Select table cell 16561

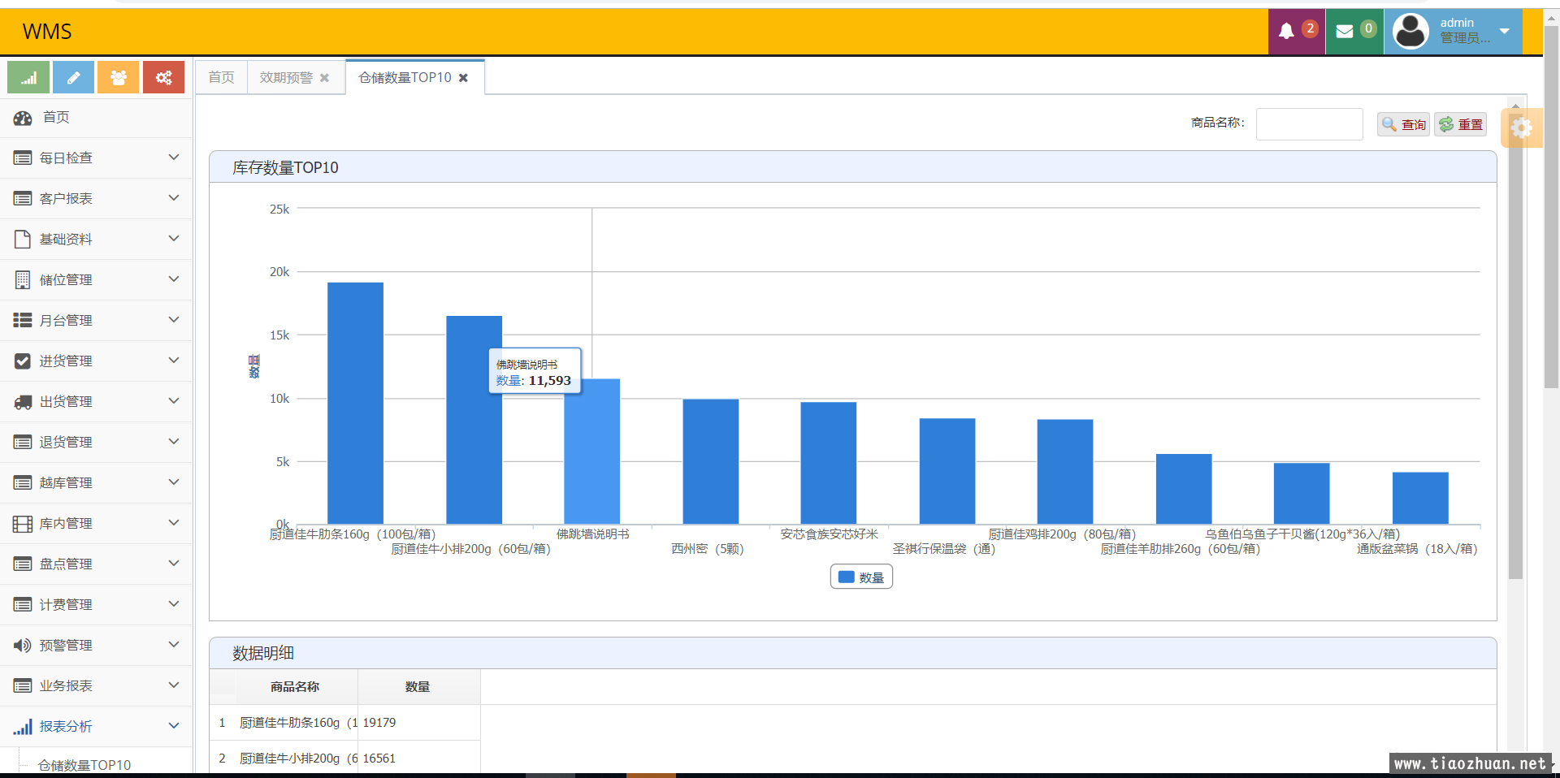coord(419,759)
